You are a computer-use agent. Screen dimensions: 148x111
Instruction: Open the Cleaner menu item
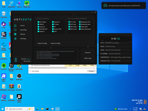pyautogui.click(x=23, y=34)
